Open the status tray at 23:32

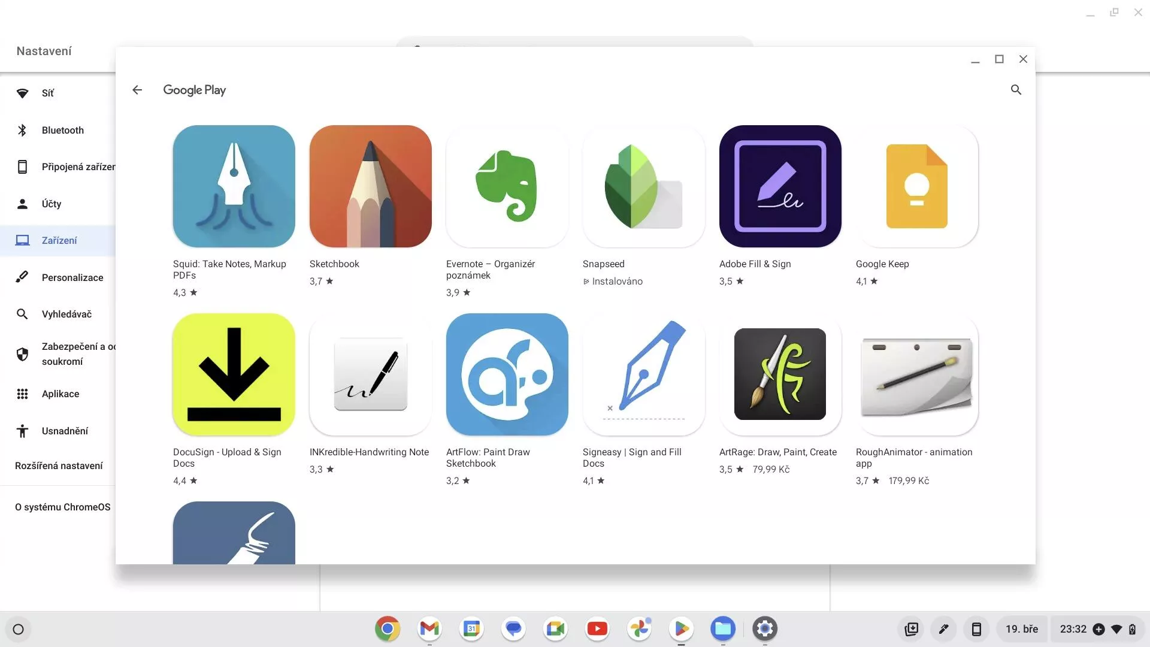[x=1097, y=629]
